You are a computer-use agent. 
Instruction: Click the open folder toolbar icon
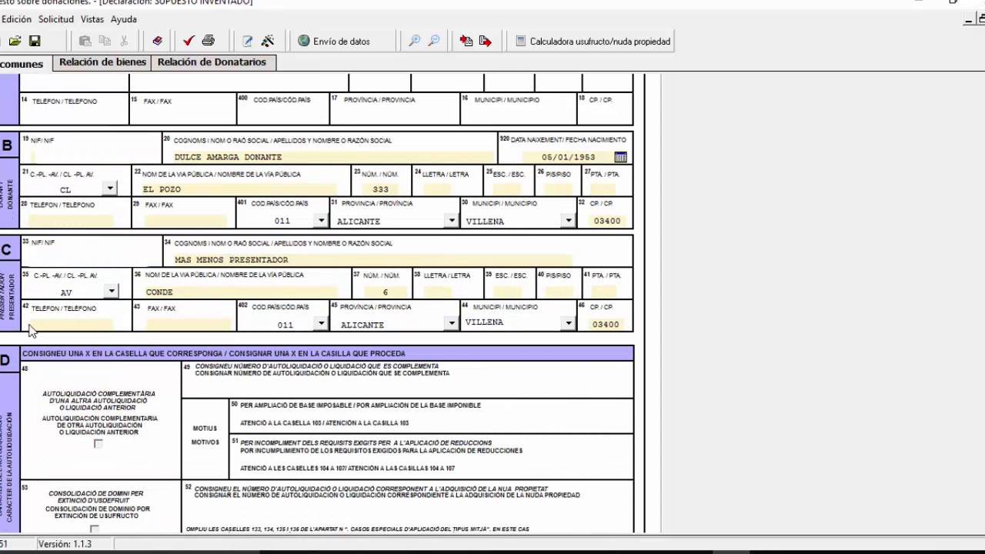coord(15,42)
